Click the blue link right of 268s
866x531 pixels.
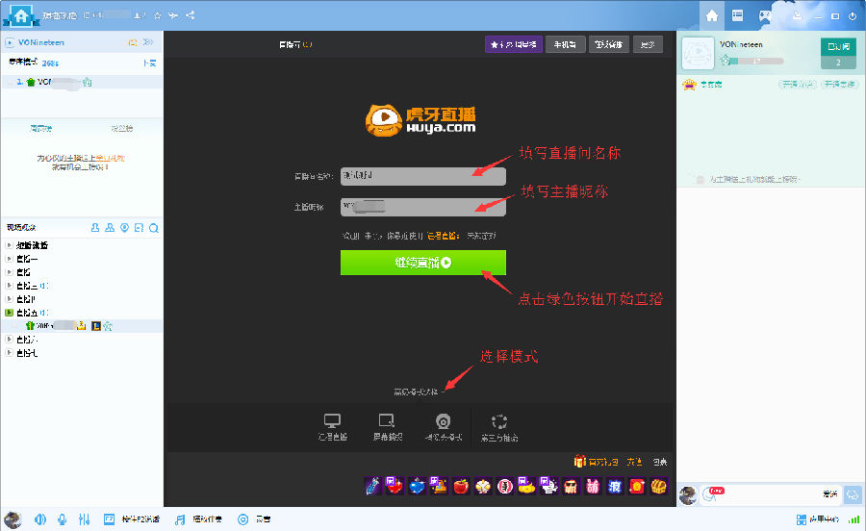pos(150,63)
